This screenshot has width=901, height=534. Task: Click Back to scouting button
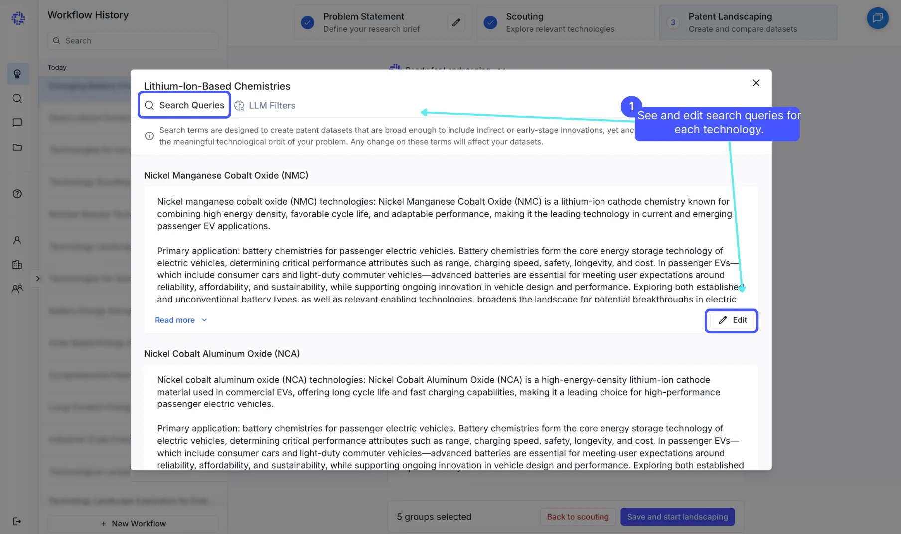578,517
